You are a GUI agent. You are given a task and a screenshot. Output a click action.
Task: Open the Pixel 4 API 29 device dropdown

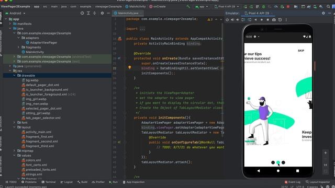227,7
